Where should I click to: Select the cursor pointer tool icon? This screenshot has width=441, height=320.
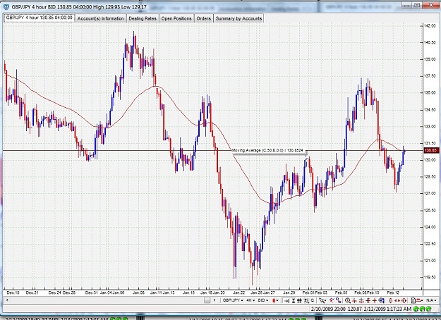[322, 300]
